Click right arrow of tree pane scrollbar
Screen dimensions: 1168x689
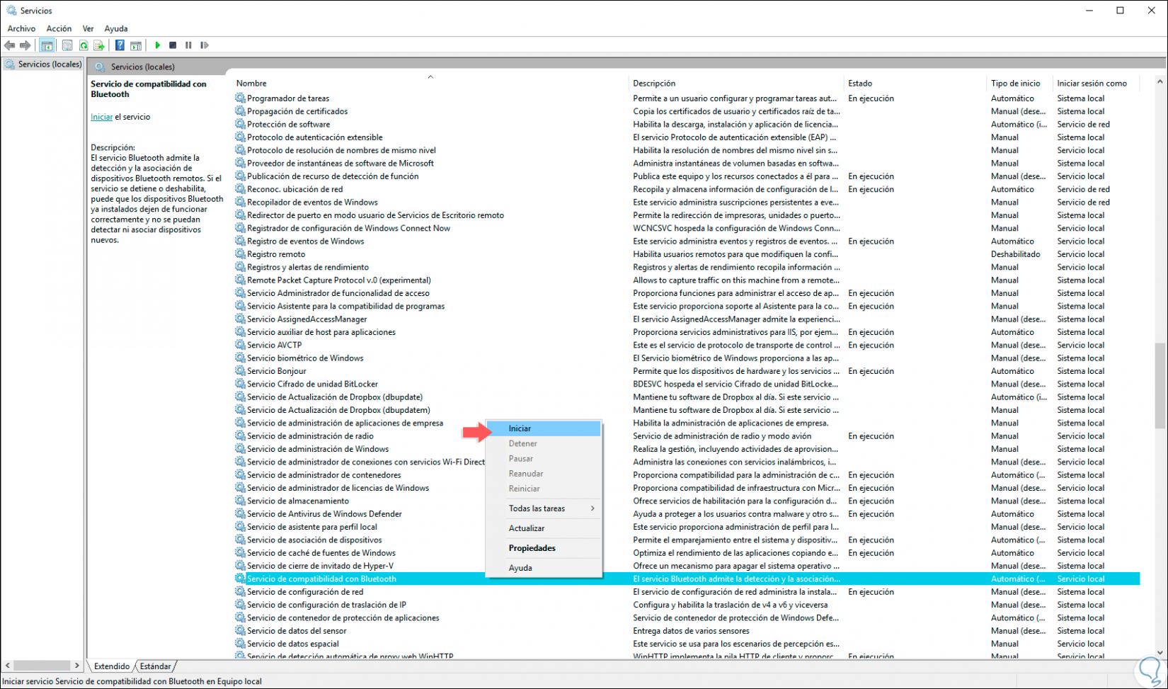pos(76,666)
